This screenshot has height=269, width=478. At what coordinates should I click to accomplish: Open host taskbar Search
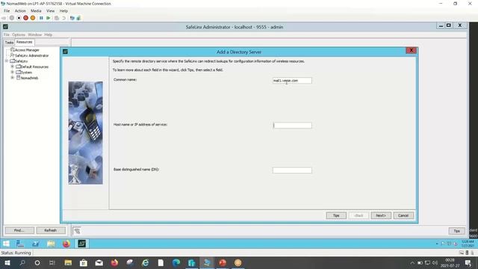[22, 262]
